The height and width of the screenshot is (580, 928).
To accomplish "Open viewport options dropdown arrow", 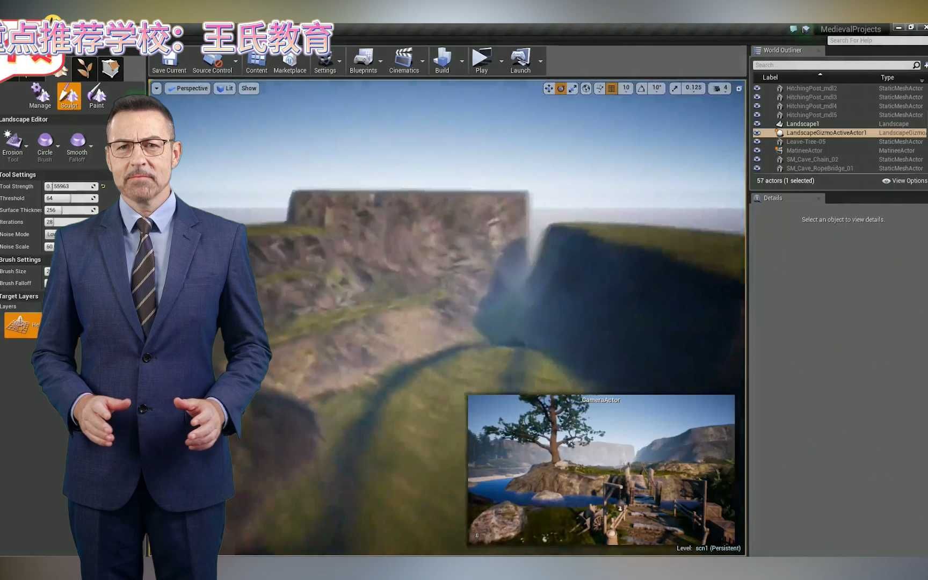I will 156,89.
